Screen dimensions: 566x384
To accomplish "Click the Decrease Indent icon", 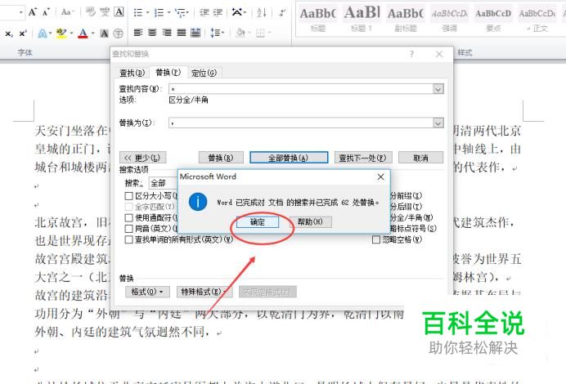I will click(x=204, y=12).
